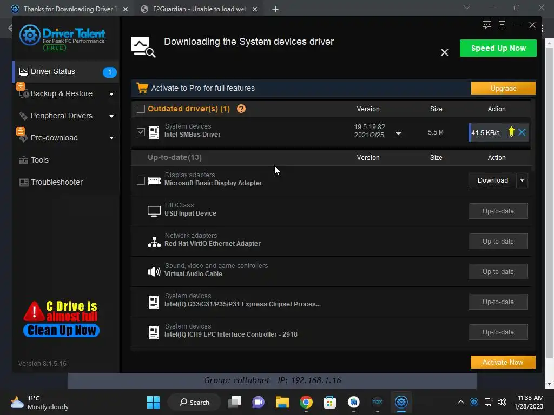Open Peripheral Drivers section
Screen dimensions: 554x415
[x=66, y=116]
